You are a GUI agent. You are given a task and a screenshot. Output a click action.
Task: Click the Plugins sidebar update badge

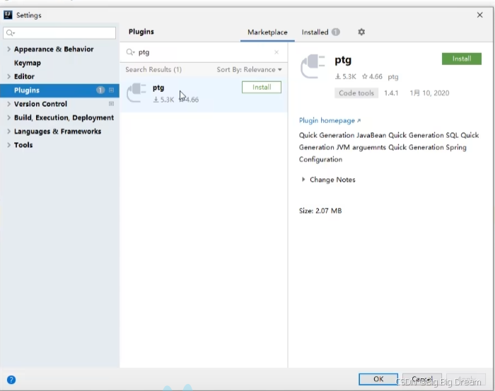click(x=100, y=91)
